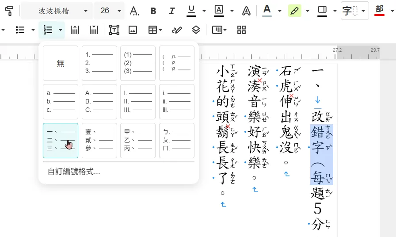Click the outlined text effect icon
The height and width of the screenshot is (237, 396).
pyautogui.click(x=246, y=11)
